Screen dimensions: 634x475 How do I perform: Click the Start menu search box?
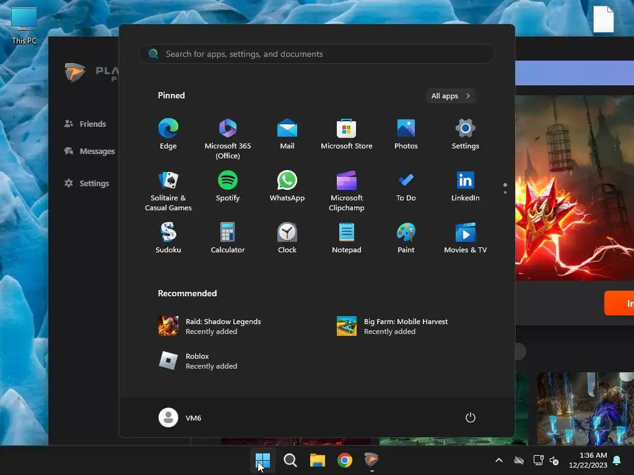click(x=317, y=54)
